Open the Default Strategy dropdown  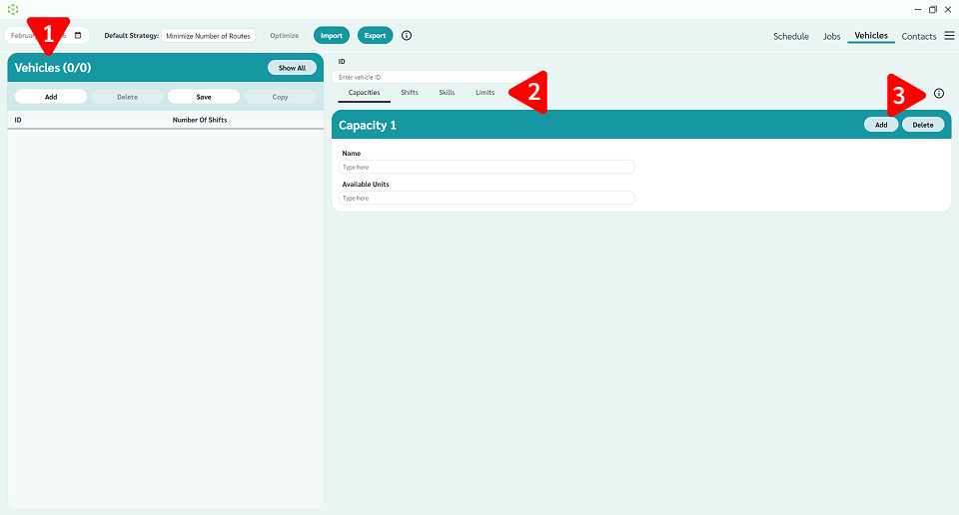click(x=209, y=35)
